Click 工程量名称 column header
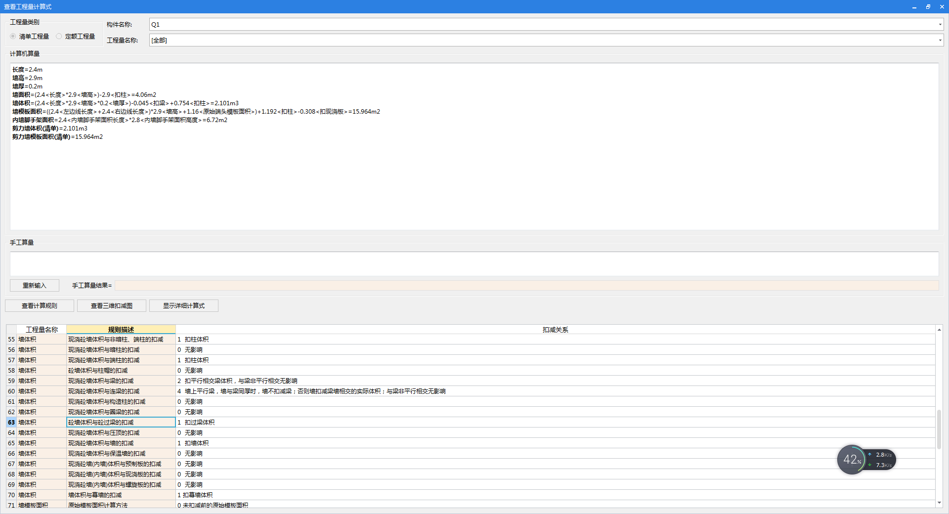 42,330
